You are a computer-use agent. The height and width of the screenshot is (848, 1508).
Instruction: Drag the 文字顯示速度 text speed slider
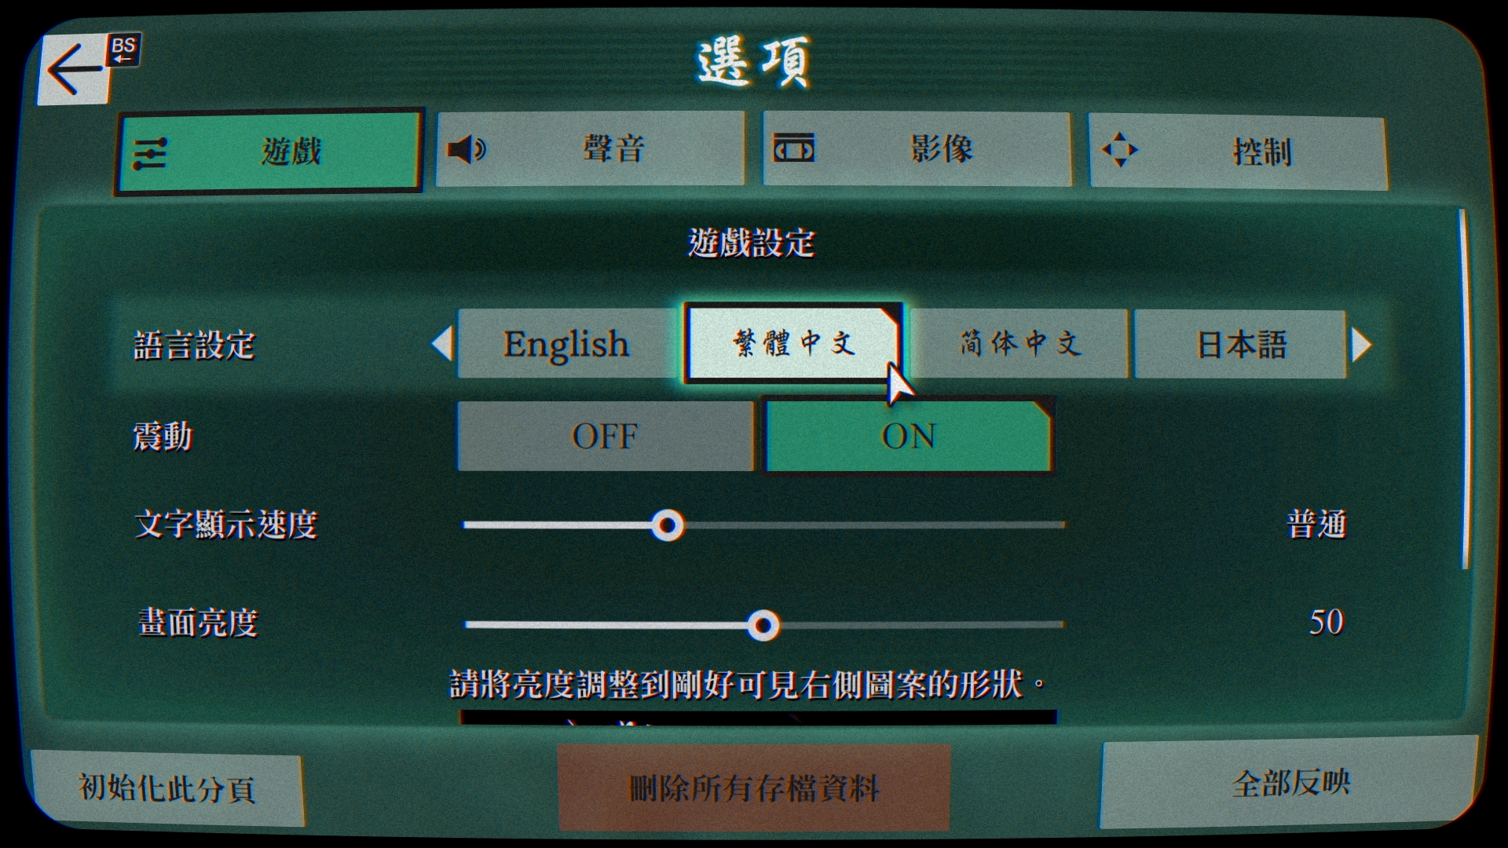click(x=667, y=525)
